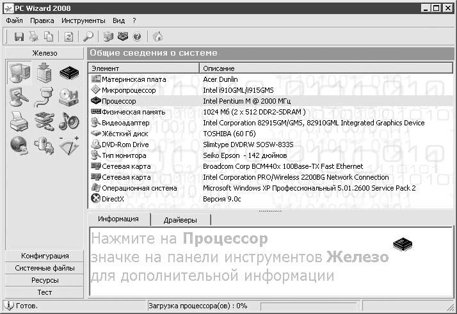Expand the Системные файлы sidebar section
The height and width of the screenshot is (314, 457).
click(45, 268)
